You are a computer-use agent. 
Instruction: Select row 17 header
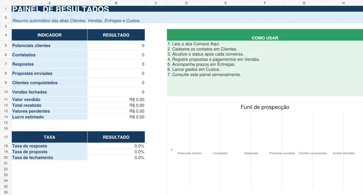point(6,137)
